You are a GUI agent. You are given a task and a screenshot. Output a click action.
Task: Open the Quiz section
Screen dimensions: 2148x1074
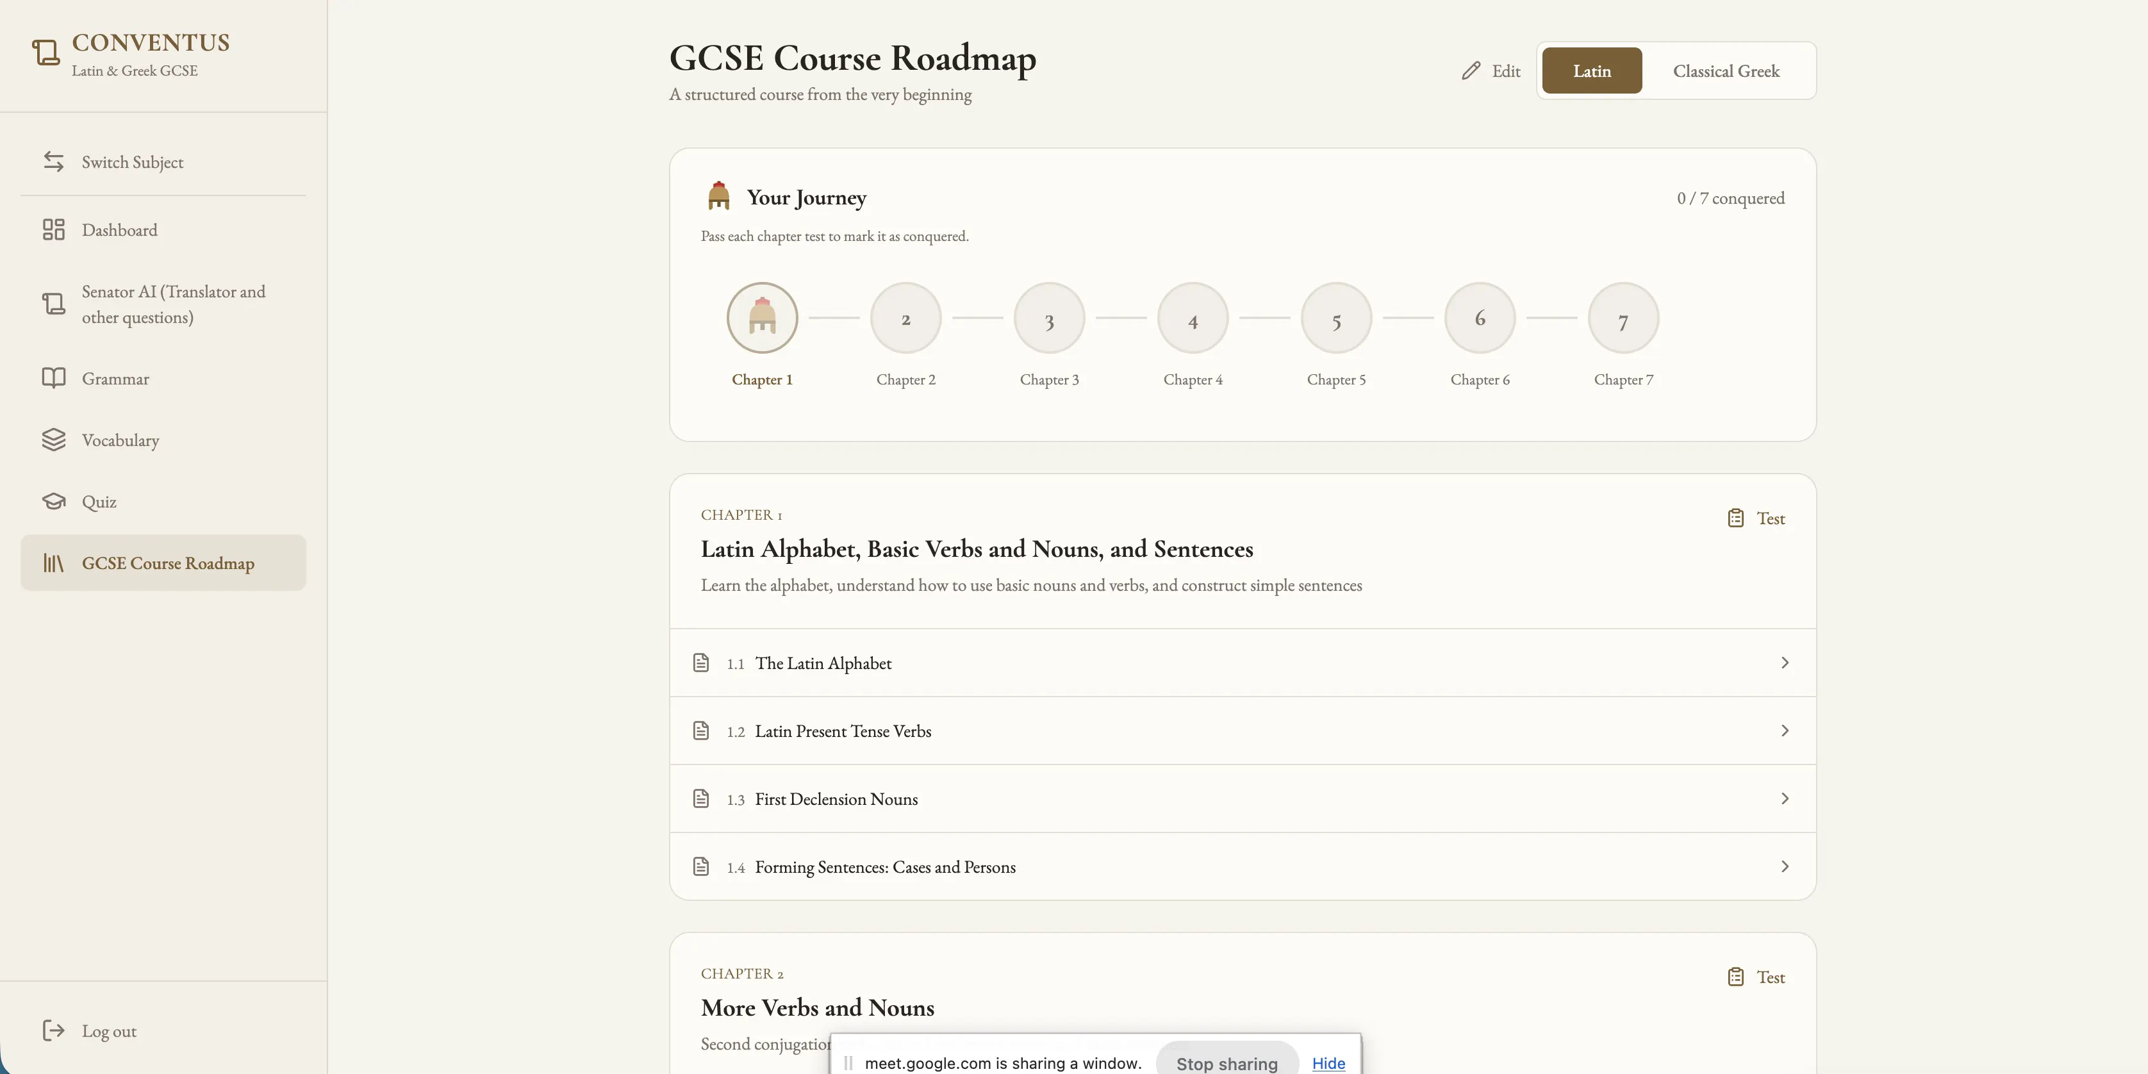(163, 501)
